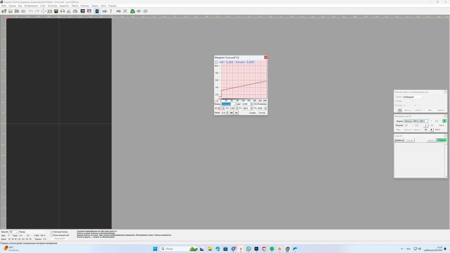Click the open file folder icon

4,11
